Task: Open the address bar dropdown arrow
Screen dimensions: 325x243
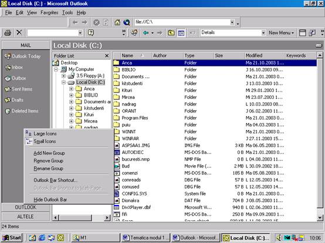Action: pos(232,22)
